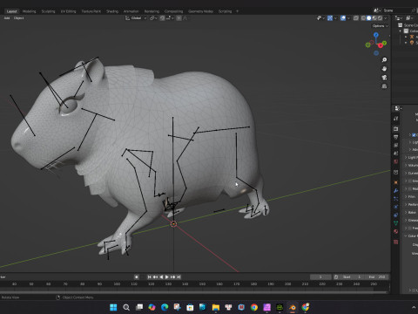
Task: Click the blue Z axis on navigation gizmo
Action: [376, 35]
